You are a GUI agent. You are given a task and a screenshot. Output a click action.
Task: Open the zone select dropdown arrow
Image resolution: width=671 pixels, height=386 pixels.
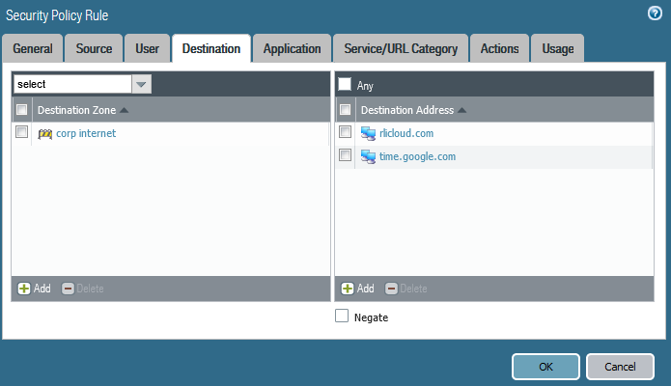[141, 84]
